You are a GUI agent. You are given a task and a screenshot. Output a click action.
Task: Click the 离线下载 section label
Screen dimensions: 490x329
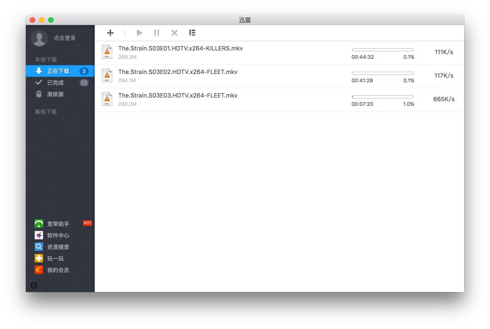pyautogui.click(x=46, y=112)
